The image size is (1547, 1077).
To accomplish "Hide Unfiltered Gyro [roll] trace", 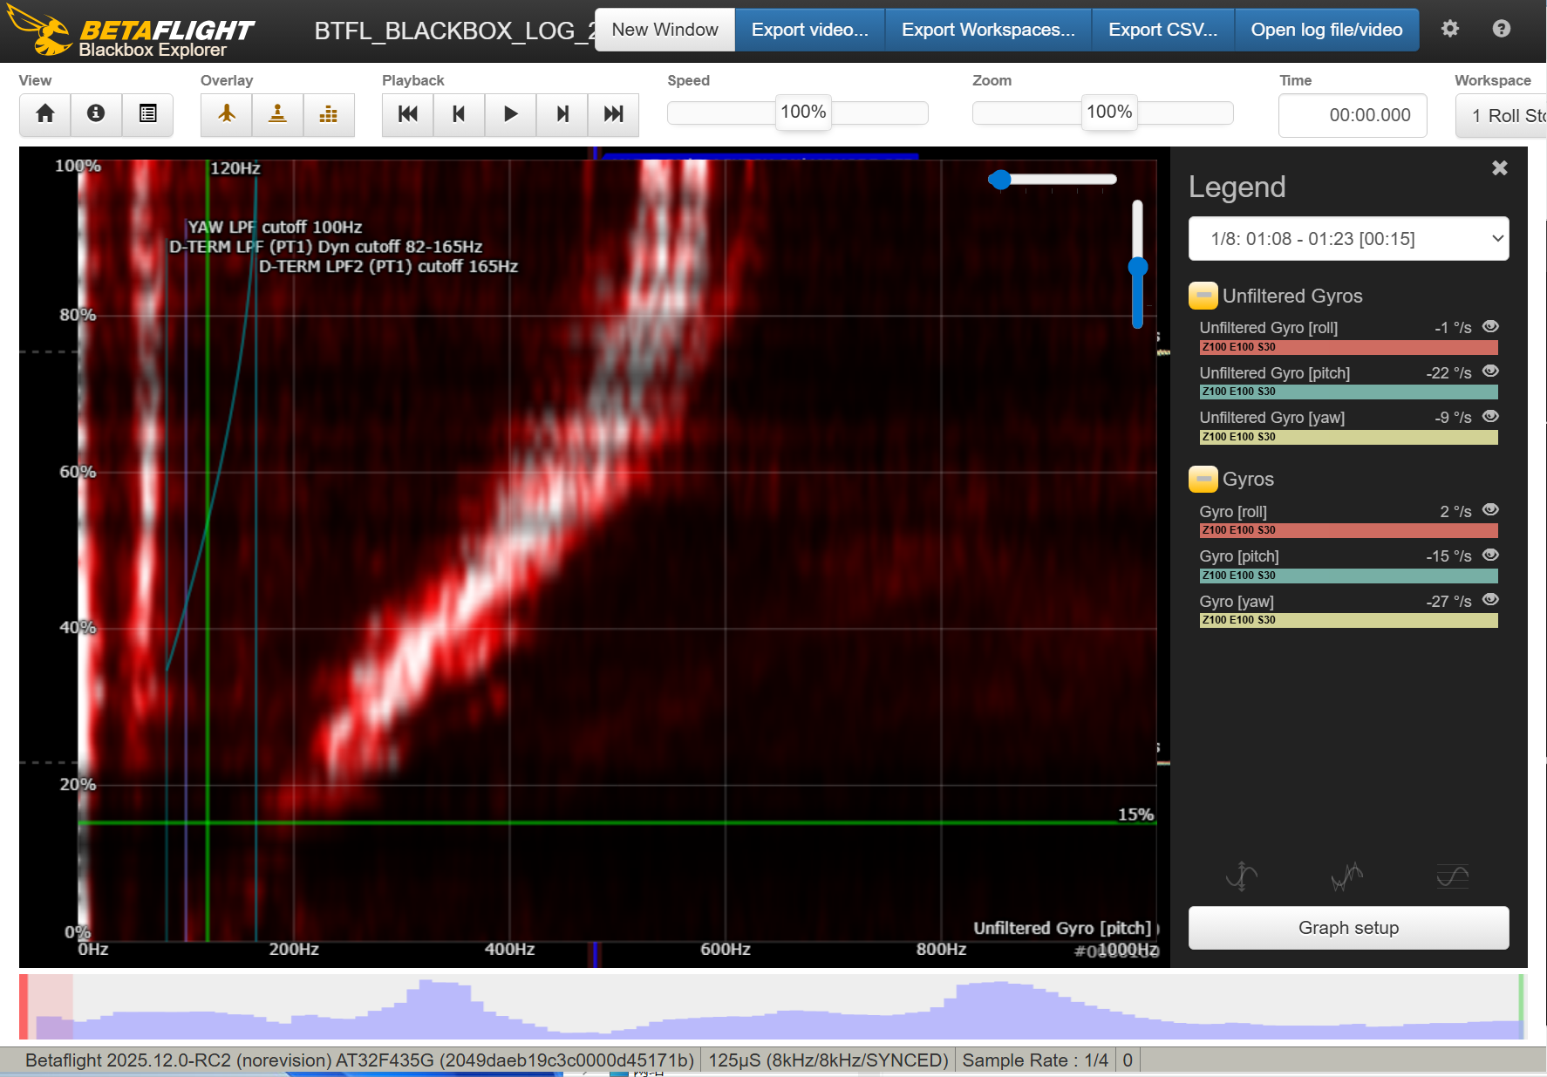I will click(1490, 326).
